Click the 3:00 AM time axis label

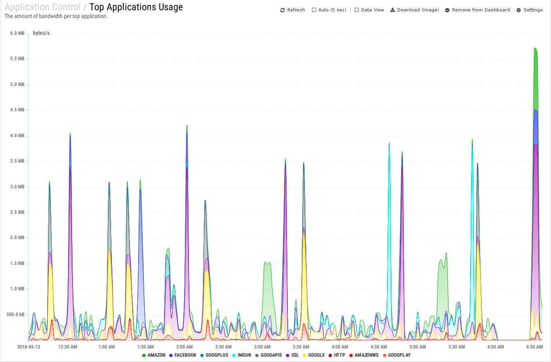point(262,347)
